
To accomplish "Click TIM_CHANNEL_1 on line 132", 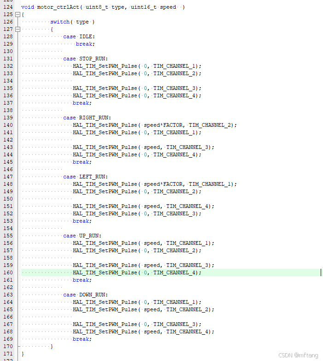I will pyautogui.click(x=174, y=66).
